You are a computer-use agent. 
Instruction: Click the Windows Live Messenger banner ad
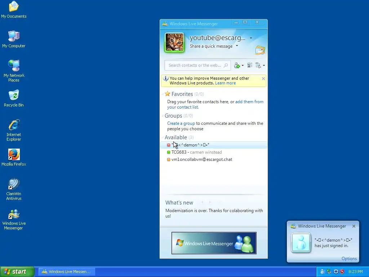(214, 243)
